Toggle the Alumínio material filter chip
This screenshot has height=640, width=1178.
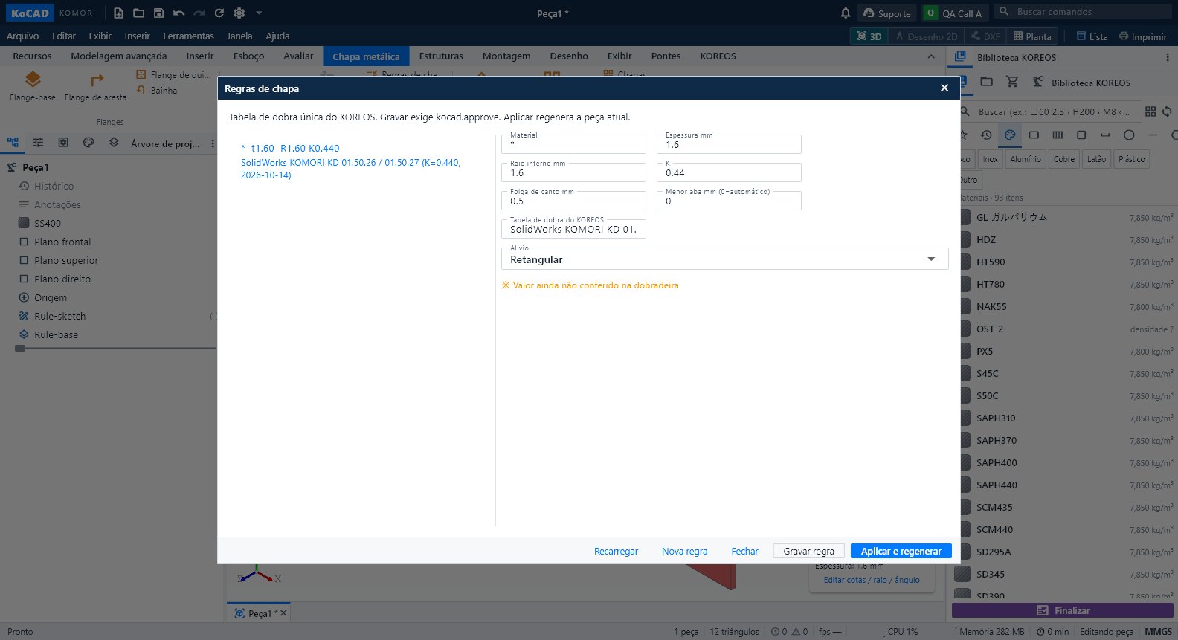pyautogui.click(x=1026, y=159)
